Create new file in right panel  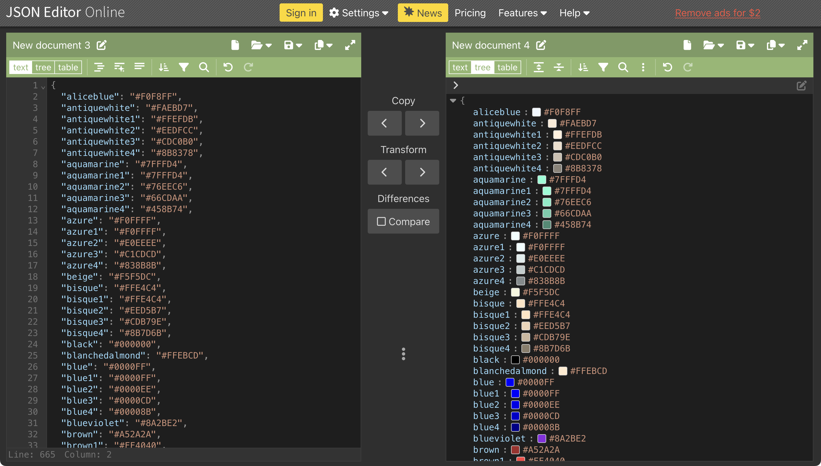point(687,45)
